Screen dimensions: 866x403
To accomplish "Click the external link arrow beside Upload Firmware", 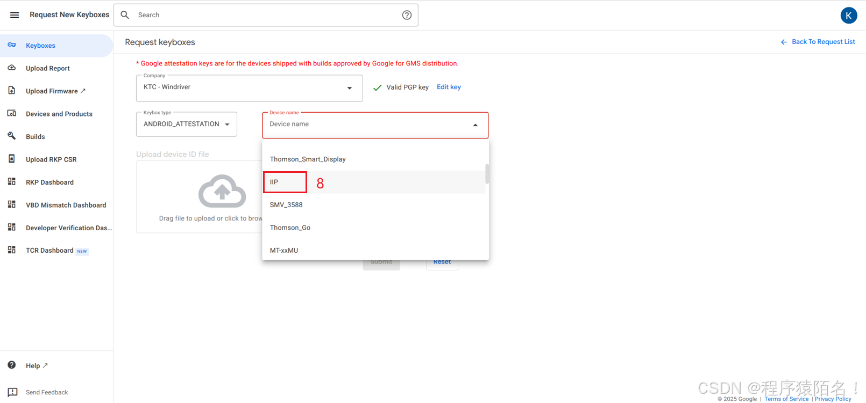I will click(x=83, y=91).
